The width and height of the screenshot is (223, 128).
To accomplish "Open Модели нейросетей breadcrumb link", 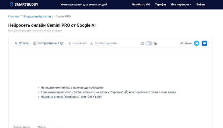I will 37,16.
